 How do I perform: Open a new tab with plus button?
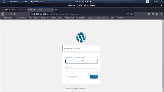[x=56, y=10]
